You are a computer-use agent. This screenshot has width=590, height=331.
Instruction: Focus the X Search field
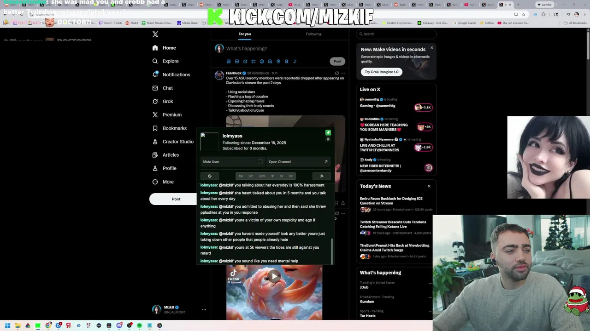click(396, 34)
